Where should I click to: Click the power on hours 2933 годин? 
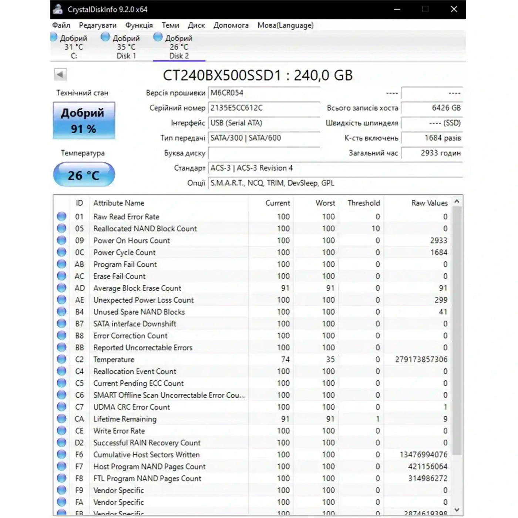tap(432, 153)
